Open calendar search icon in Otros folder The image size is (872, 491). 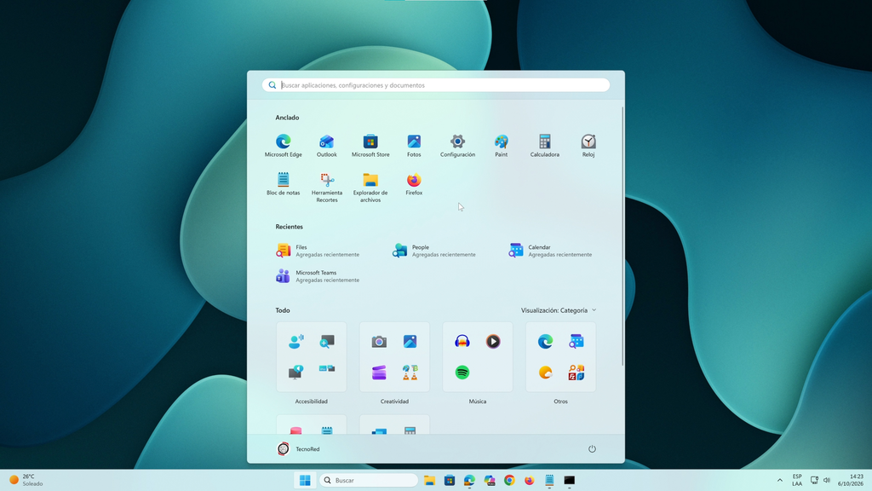[x=577, y=341]
